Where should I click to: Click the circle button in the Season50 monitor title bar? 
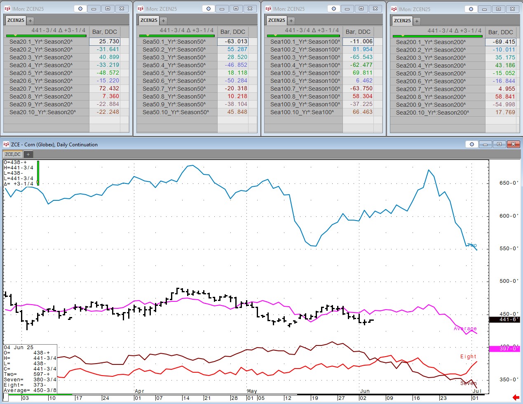pos(209,9)
